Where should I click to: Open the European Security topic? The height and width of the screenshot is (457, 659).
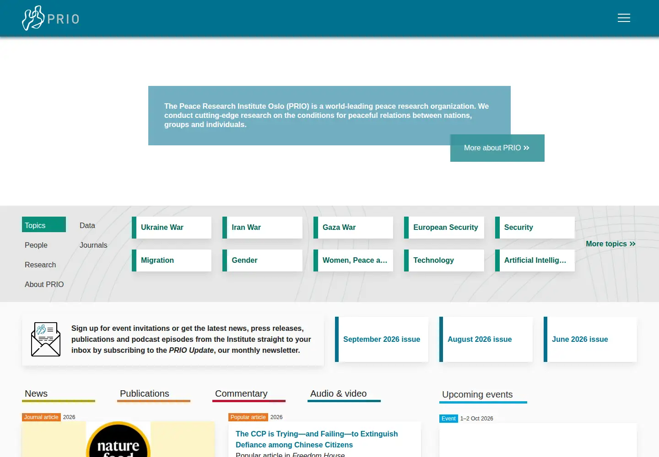click(x=444, y=228)
